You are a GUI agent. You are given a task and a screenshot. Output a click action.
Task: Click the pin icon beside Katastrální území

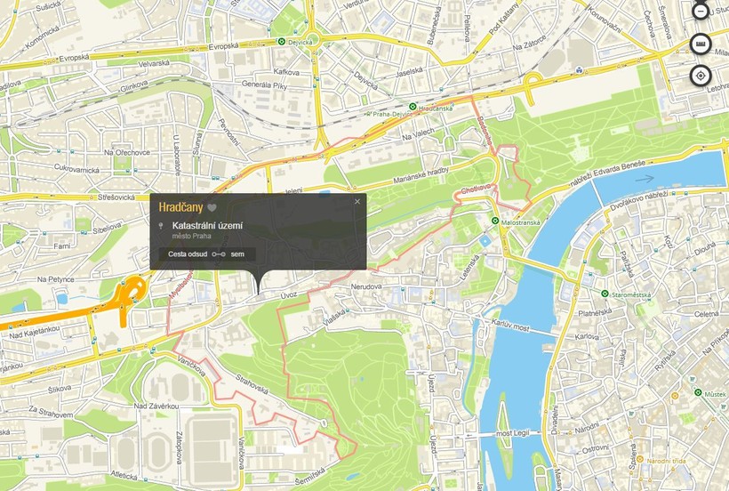(161, 226)
